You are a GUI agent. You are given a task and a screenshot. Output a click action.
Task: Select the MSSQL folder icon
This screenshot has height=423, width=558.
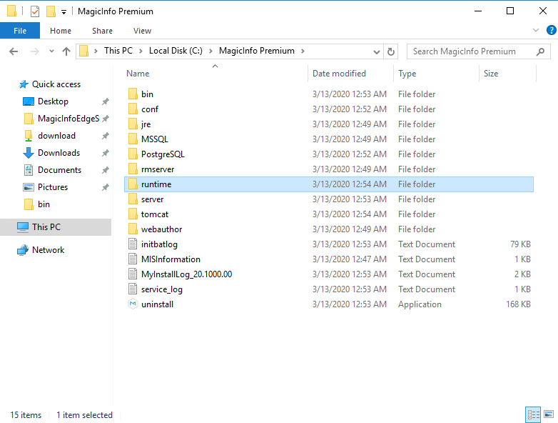coord(133,139)
